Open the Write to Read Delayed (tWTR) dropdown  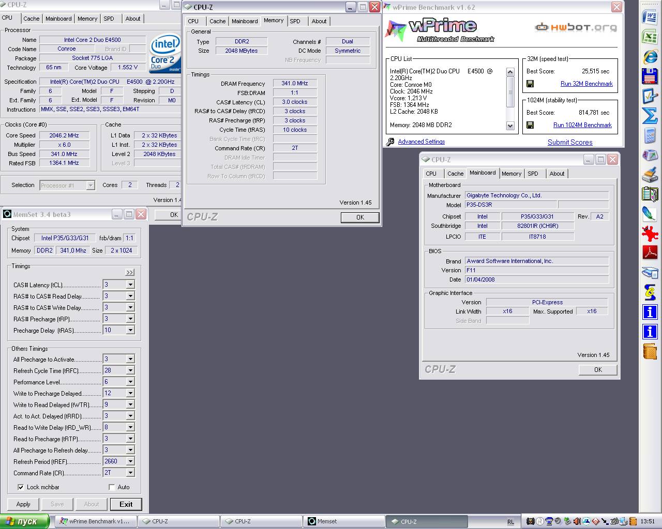130,404
